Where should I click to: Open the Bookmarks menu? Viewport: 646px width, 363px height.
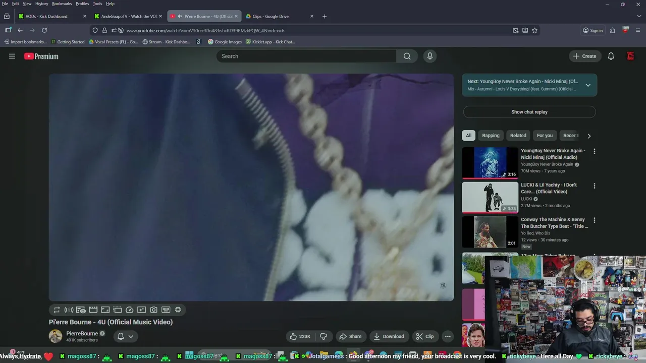pos(62,4)
